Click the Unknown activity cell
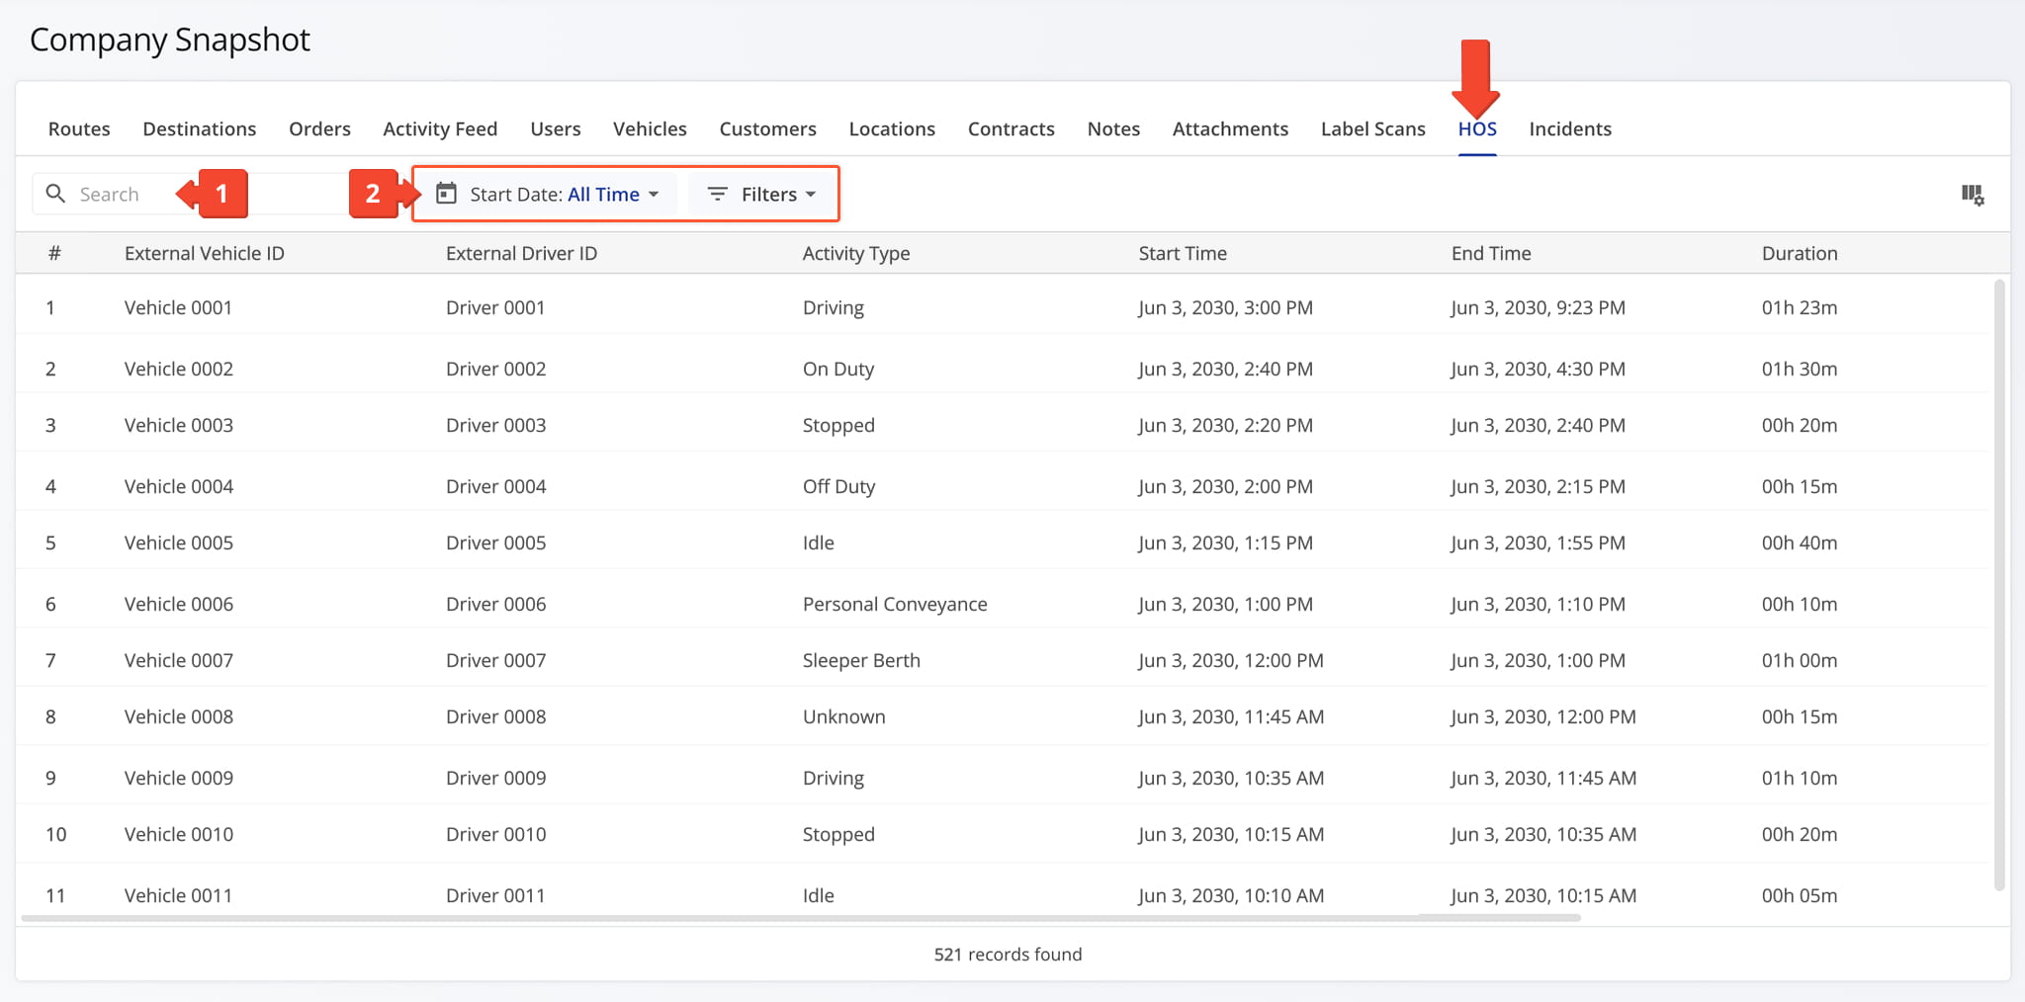 click(843, 716)
